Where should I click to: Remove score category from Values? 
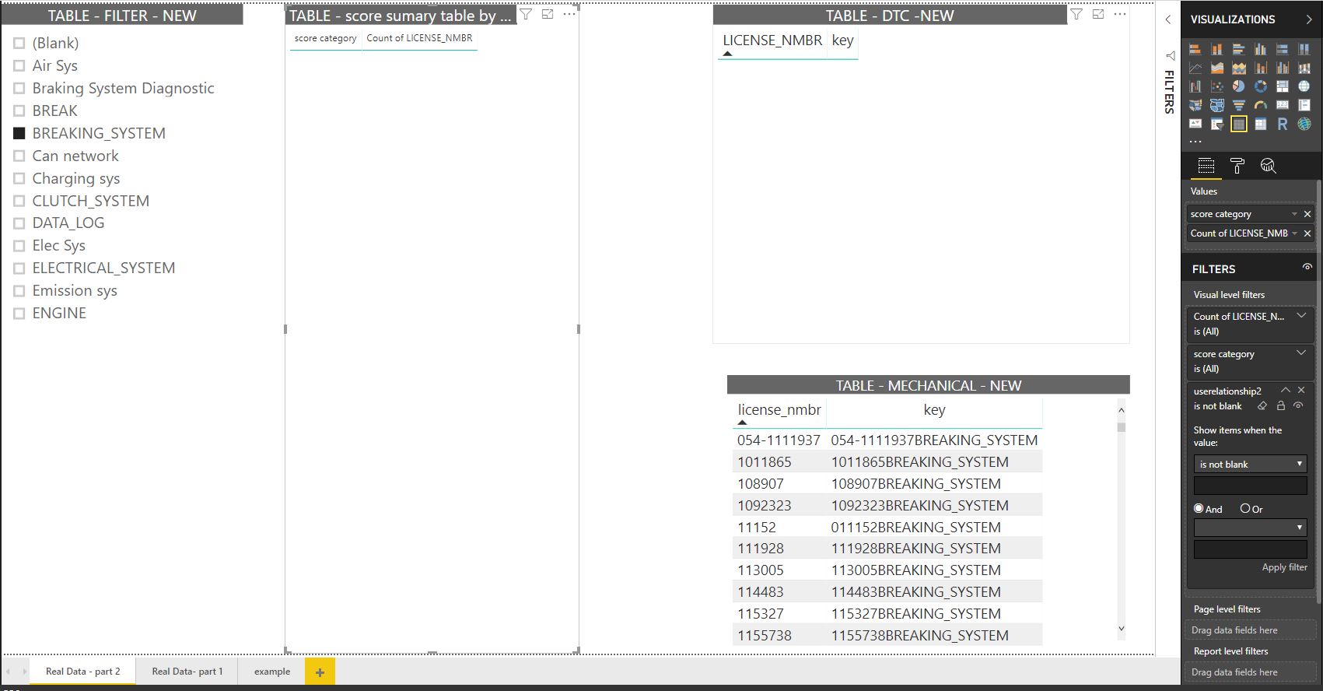pyautogui.click(x=1307, y=214)
